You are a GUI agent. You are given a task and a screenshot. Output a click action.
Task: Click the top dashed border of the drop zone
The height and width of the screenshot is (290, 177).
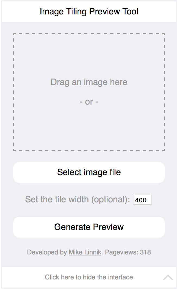pos(89,34)
